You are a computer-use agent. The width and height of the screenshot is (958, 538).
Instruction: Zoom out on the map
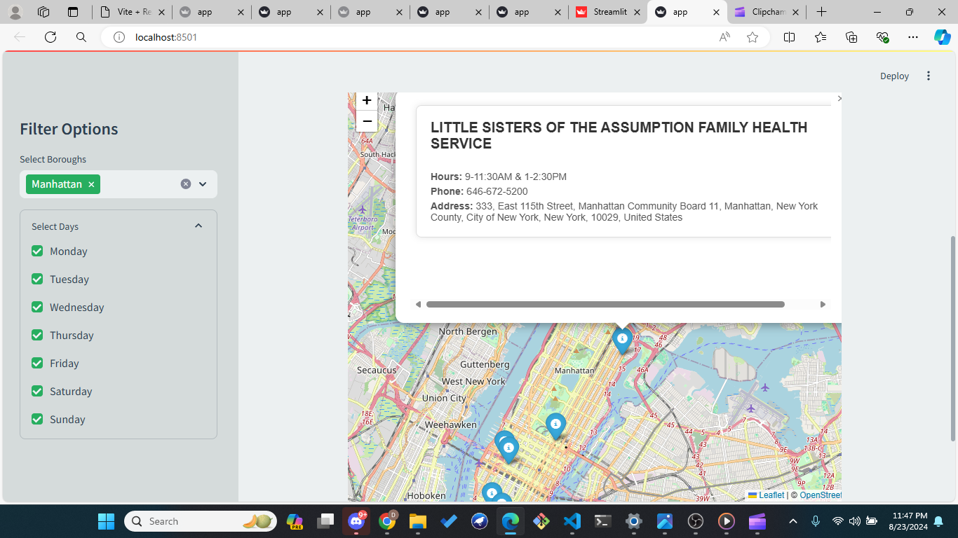point(367,121)
